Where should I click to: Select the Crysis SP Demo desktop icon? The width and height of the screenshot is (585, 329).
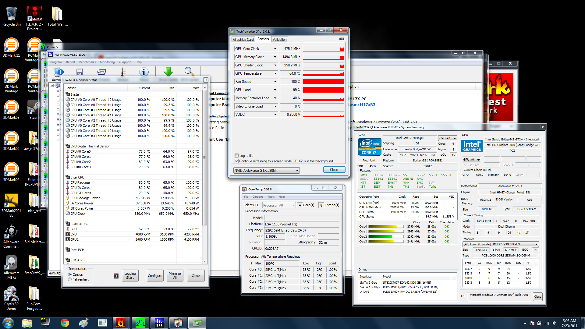tap(11, 298)
